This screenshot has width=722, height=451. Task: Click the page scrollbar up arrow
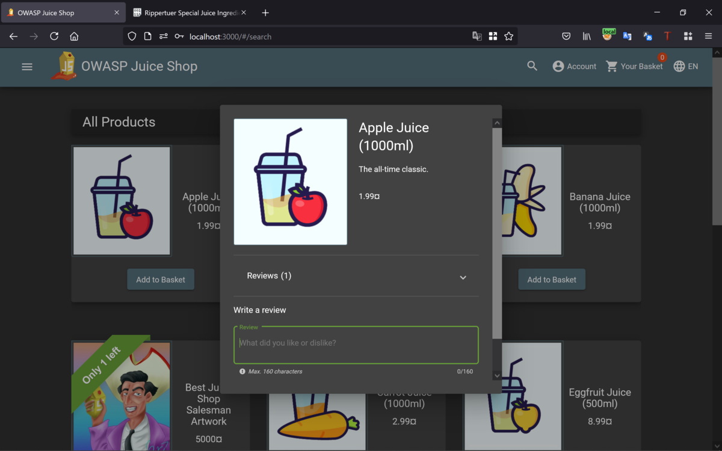(717, 53)
